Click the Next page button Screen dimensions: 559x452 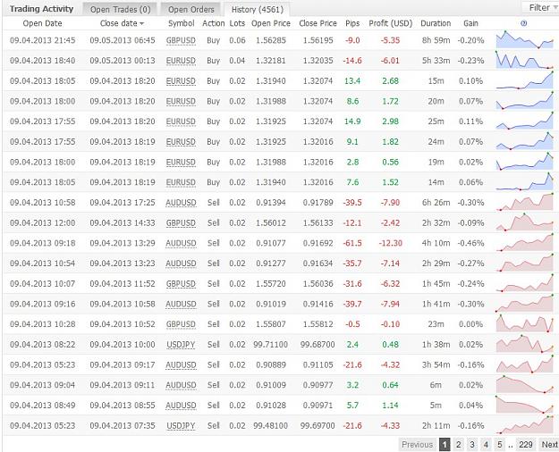549,445
